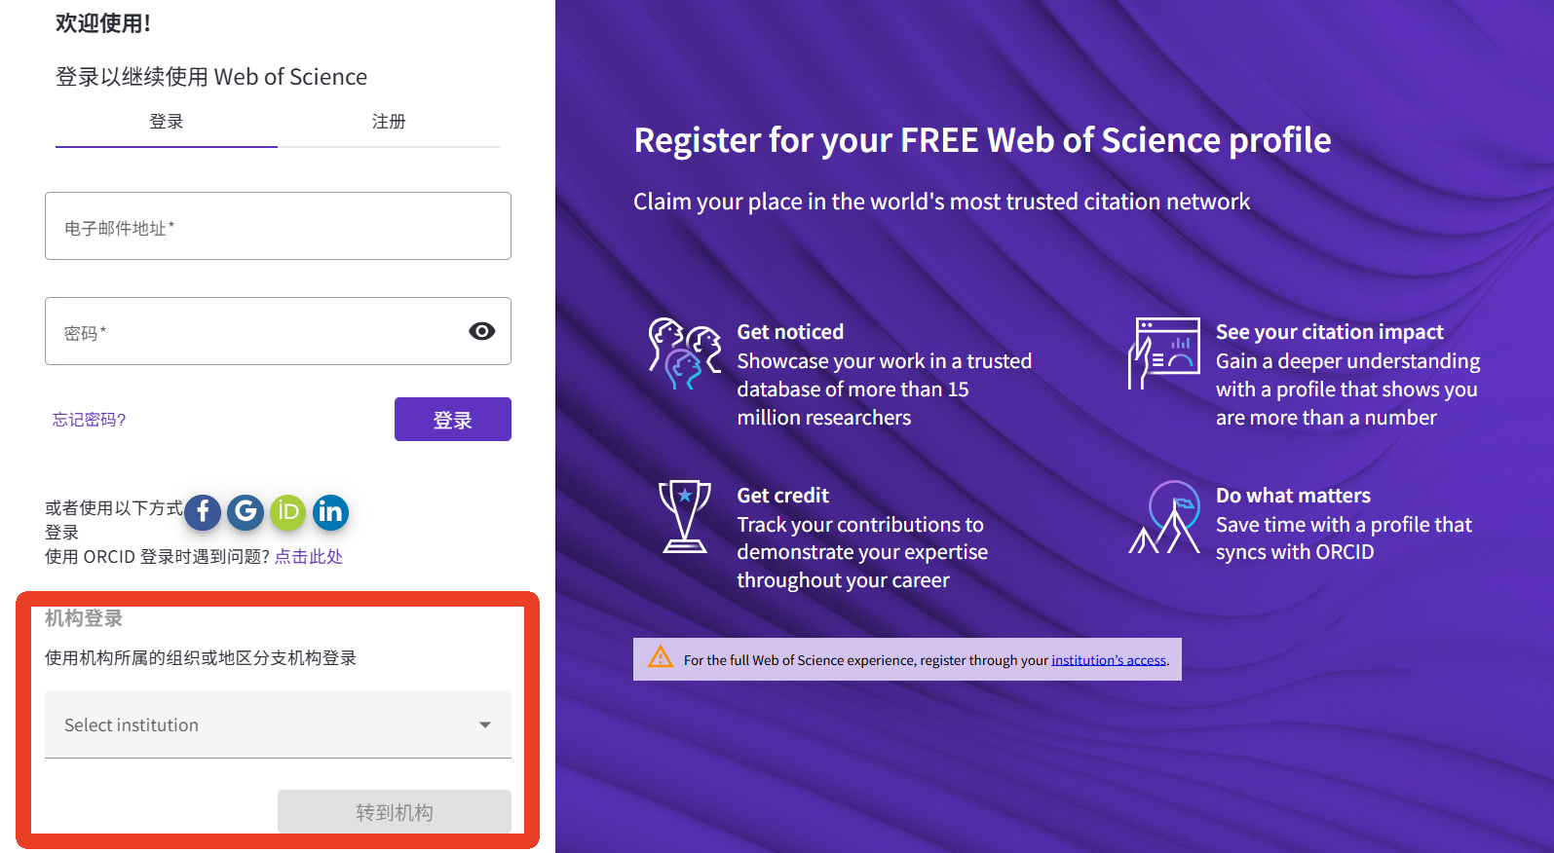Sign in with the Facebook icon
Image resolution: width=1554 pixels, height=853 pixels.
click(203, 512)
